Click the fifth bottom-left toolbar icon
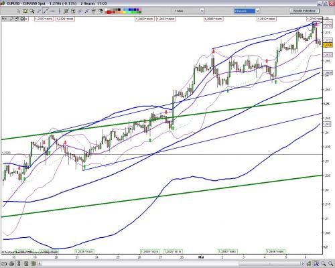The width and height of the screenshot is (335, 268). [33, 264]
